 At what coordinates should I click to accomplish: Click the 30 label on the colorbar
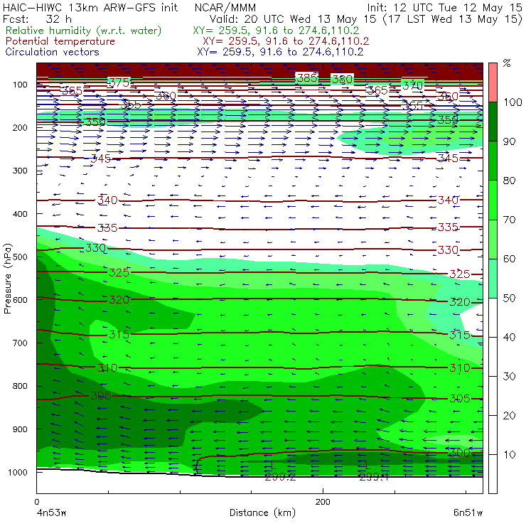pyautogui.click(x=509, y=377)
